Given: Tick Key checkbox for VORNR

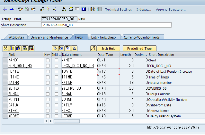Looking at the screenshot, I should coord(48,99).
